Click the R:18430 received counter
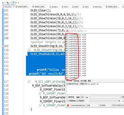The height and width of the screenshot is (115, 124). [103, 105]
